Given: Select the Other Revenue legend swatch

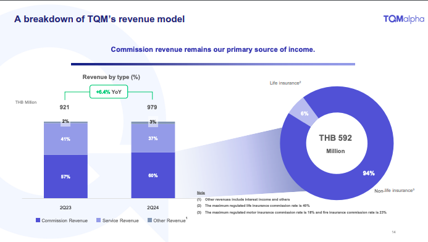Looking at the screenshot, I should [x=149, y=220].
